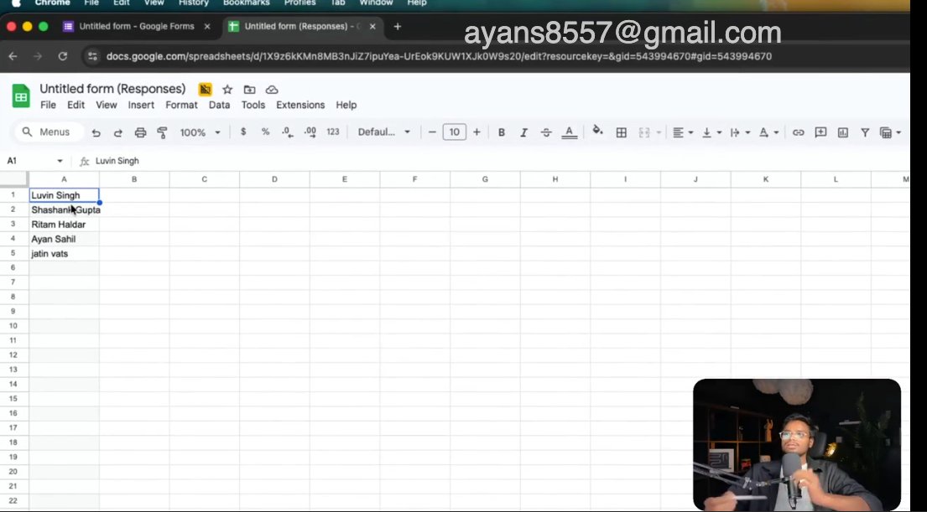The image size is (927, 512).
Task: Click the Insert chart icon
Action: coord(843,133)
